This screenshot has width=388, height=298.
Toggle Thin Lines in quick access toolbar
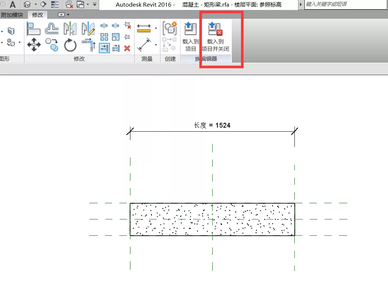(x=55, y=5)
